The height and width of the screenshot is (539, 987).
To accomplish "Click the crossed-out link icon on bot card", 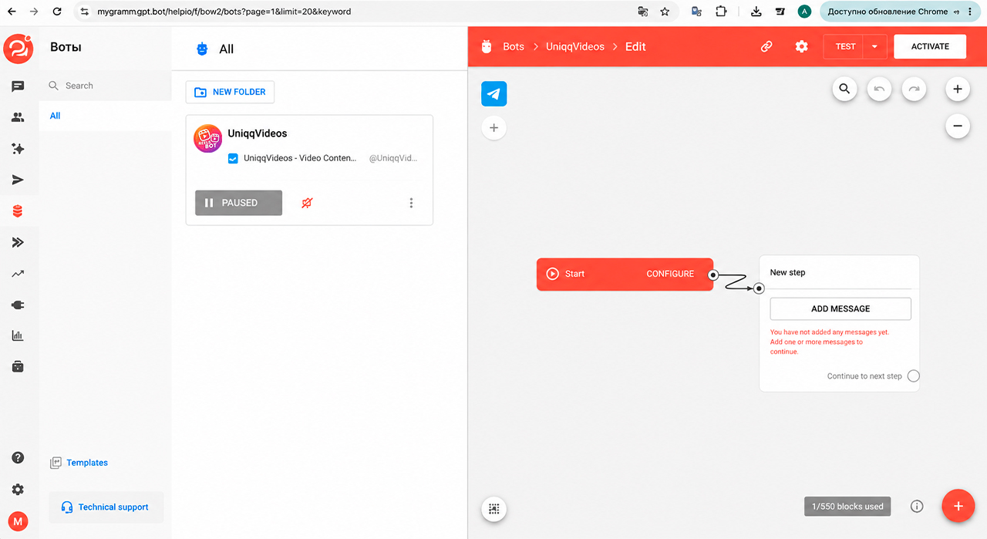I will [307, 203].
